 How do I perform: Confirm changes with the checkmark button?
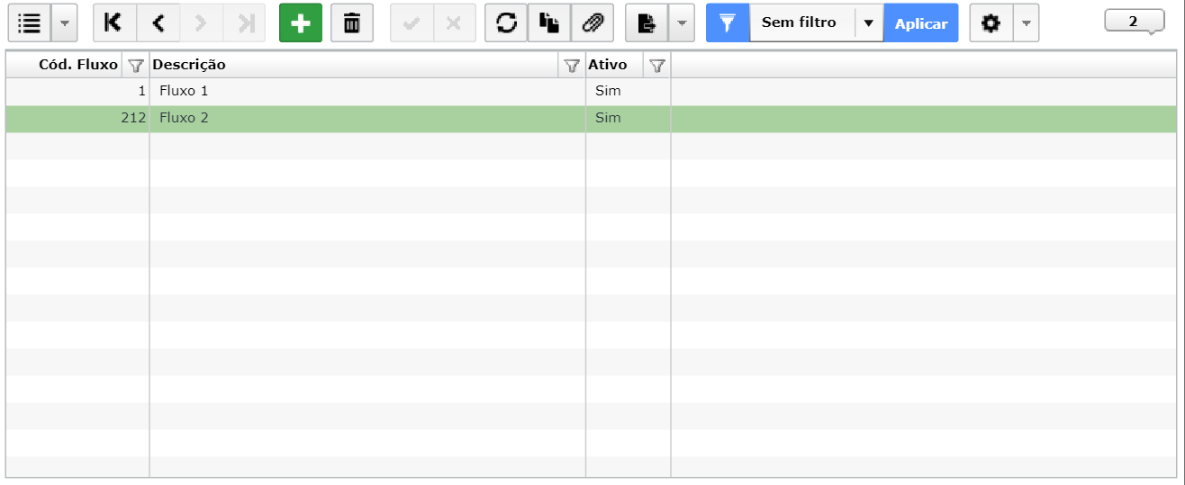412,23
